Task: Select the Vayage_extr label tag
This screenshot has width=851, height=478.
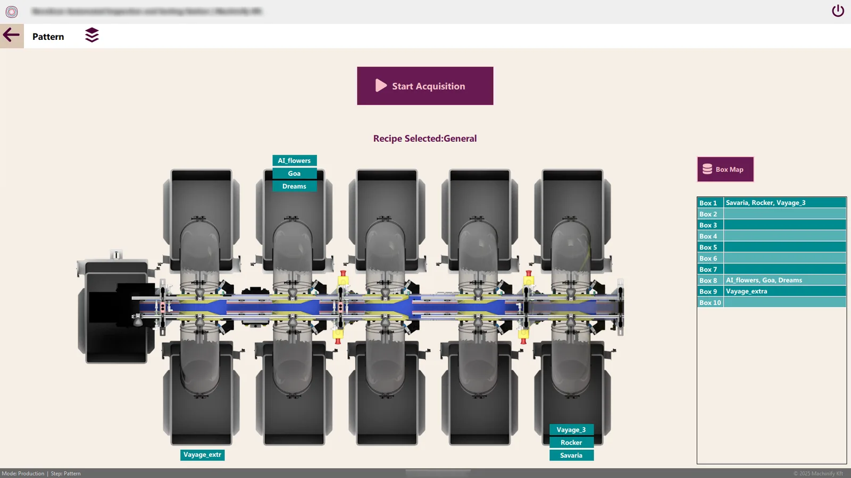Action: click(202, 455)
